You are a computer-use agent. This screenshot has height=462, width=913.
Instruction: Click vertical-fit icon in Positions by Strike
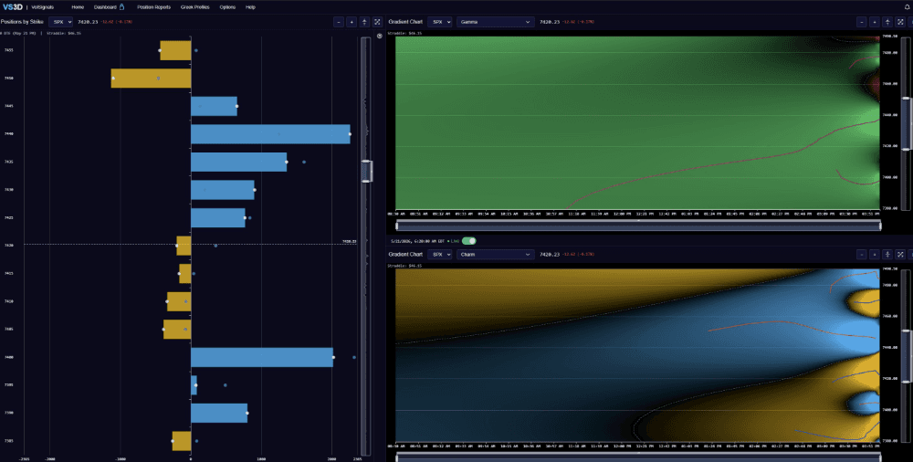[364, 22]
